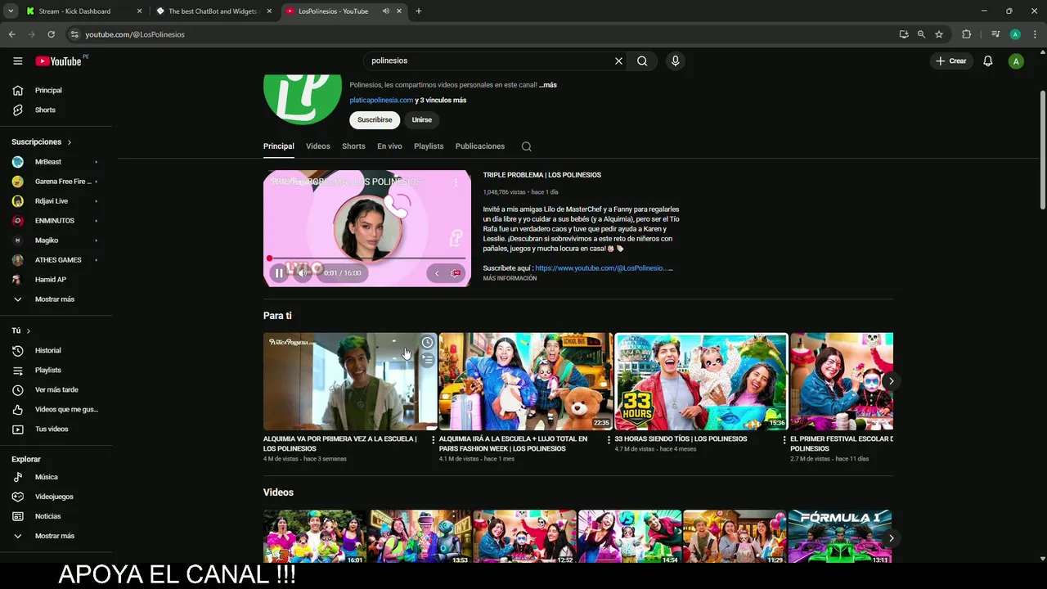Search within the channel magnifier icon
Screen dimensions: 1047x589
[526, 146]
